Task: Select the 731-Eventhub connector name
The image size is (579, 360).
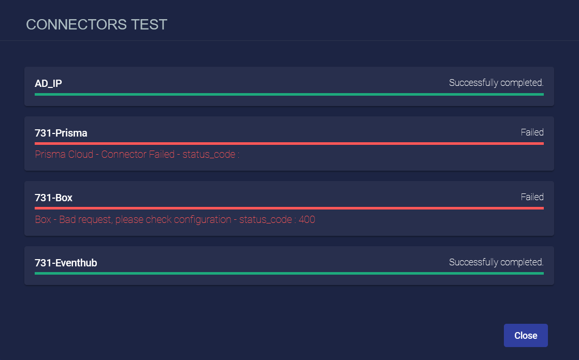Action: tap(66, 263)
